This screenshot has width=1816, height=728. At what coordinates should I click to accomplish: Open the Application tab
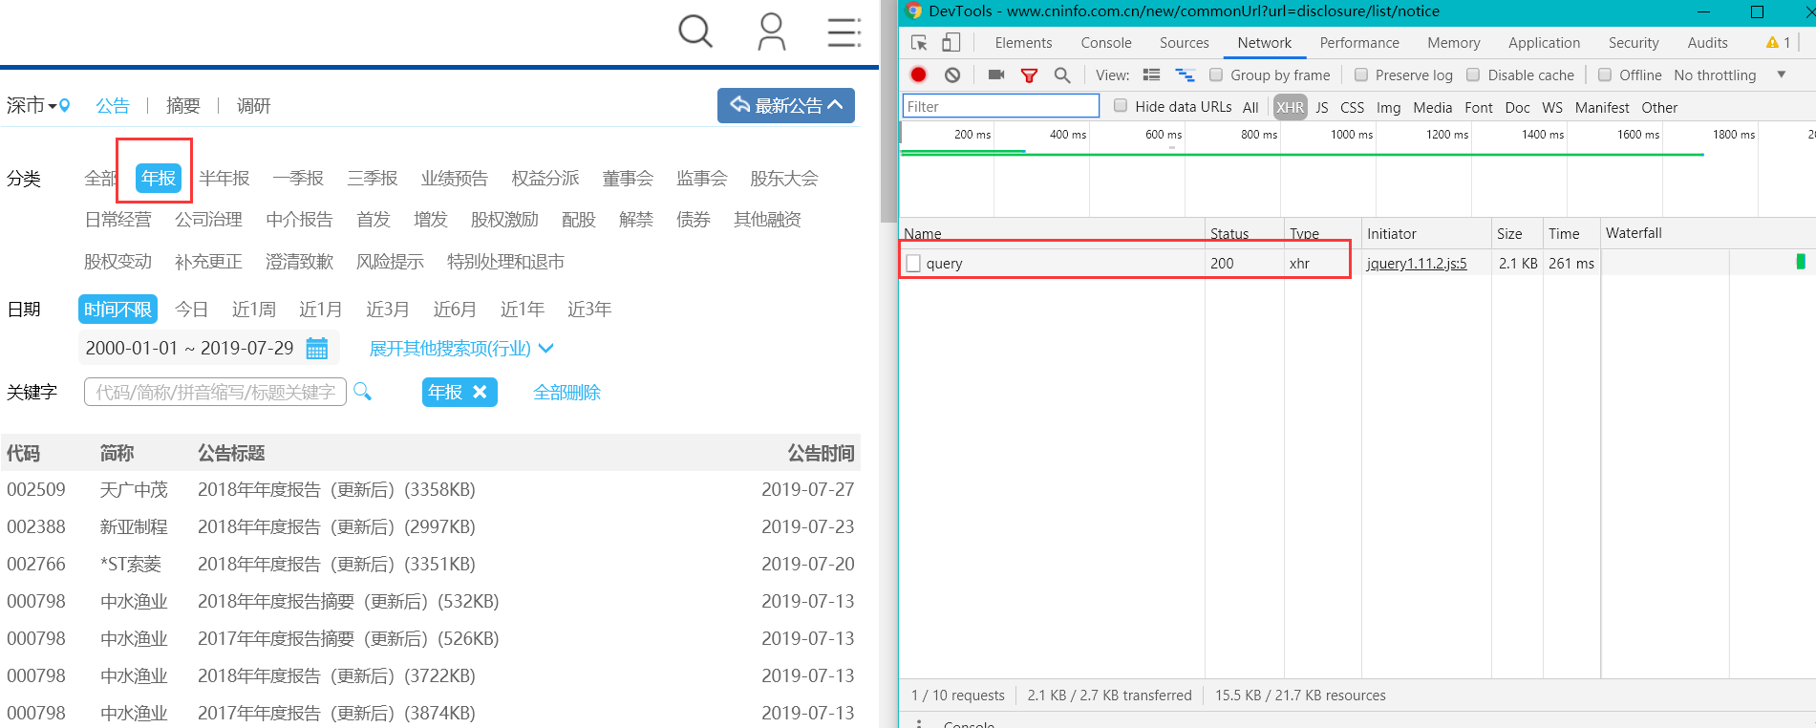point(1544,43)
